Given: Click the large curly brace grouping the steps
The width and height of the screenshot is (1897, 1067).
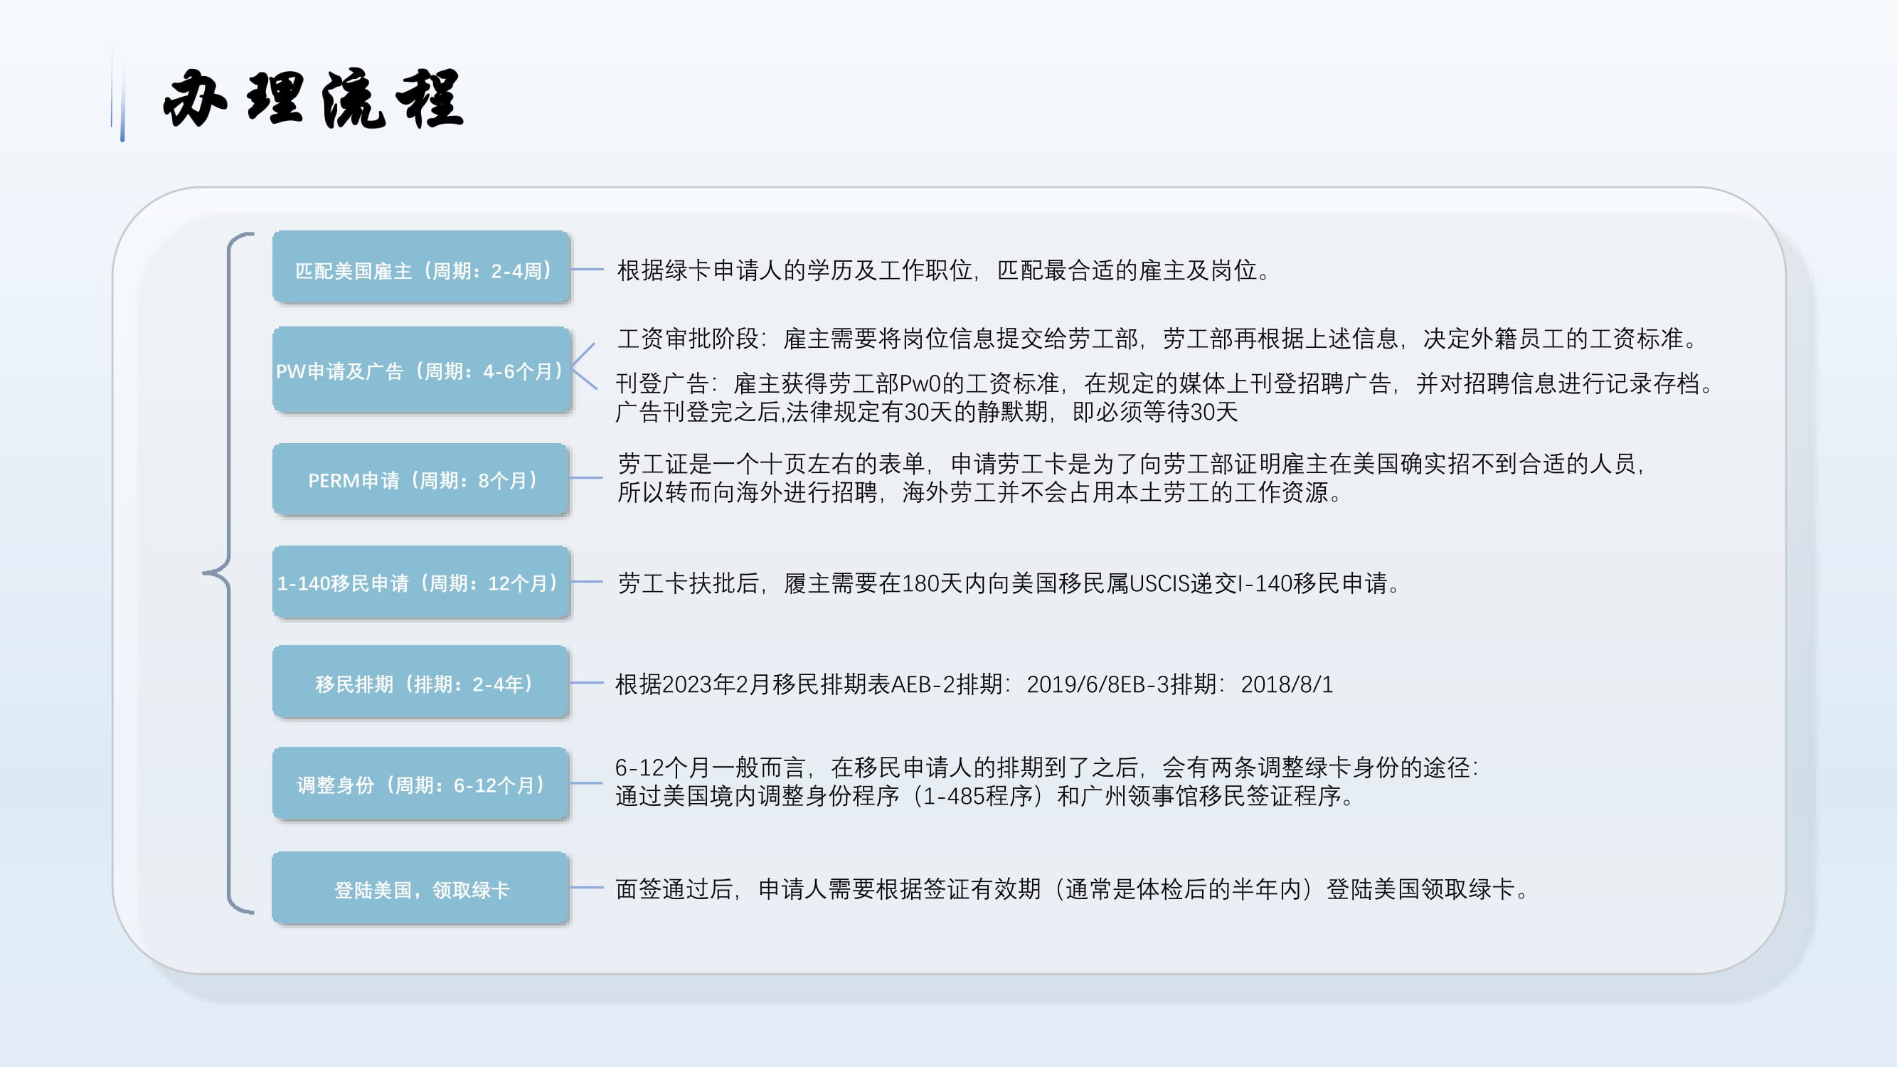Looking at the screenshot, I should click(x=228, y=573).
